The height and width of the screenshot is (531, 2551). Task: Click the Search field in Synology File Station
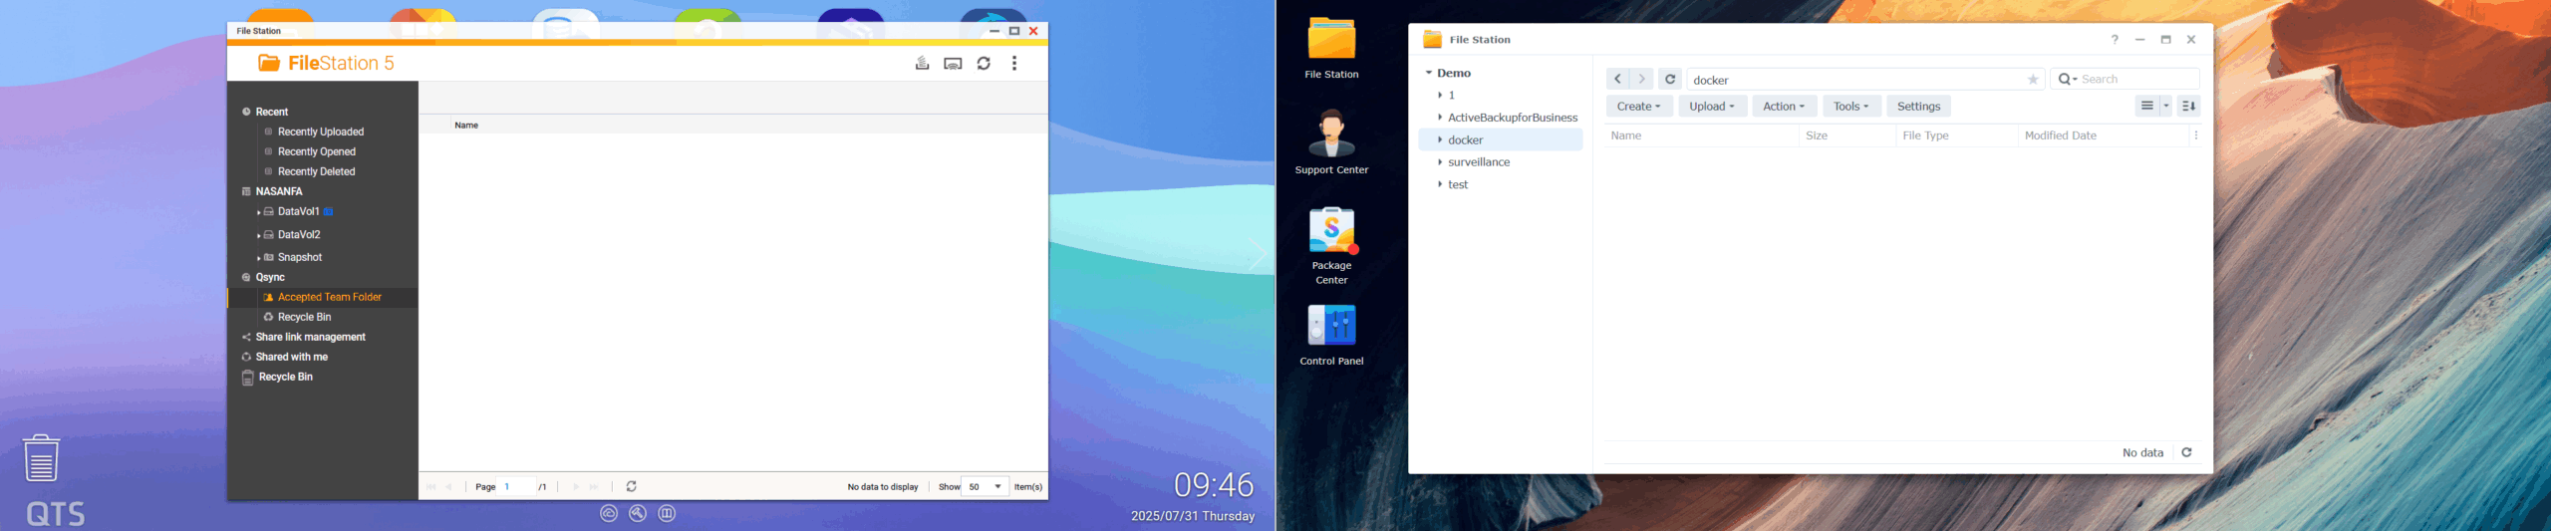pyautogui.click(x=2137, y=79)
